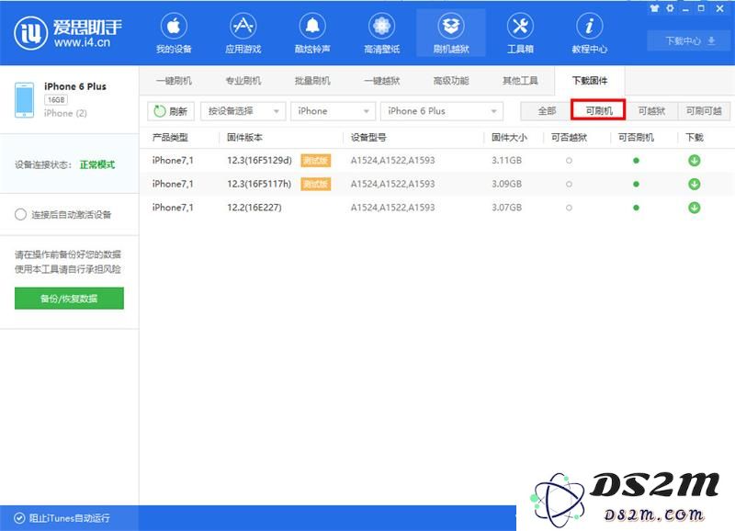
Task: Select 全部 filter button
Action: [547, 111]
